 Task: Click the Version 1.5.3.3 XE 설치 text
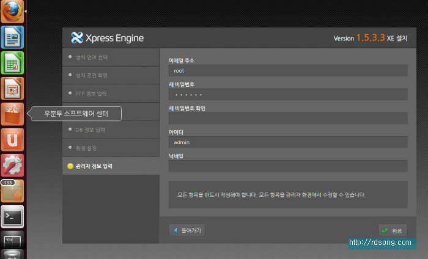[x=371, y=38]
